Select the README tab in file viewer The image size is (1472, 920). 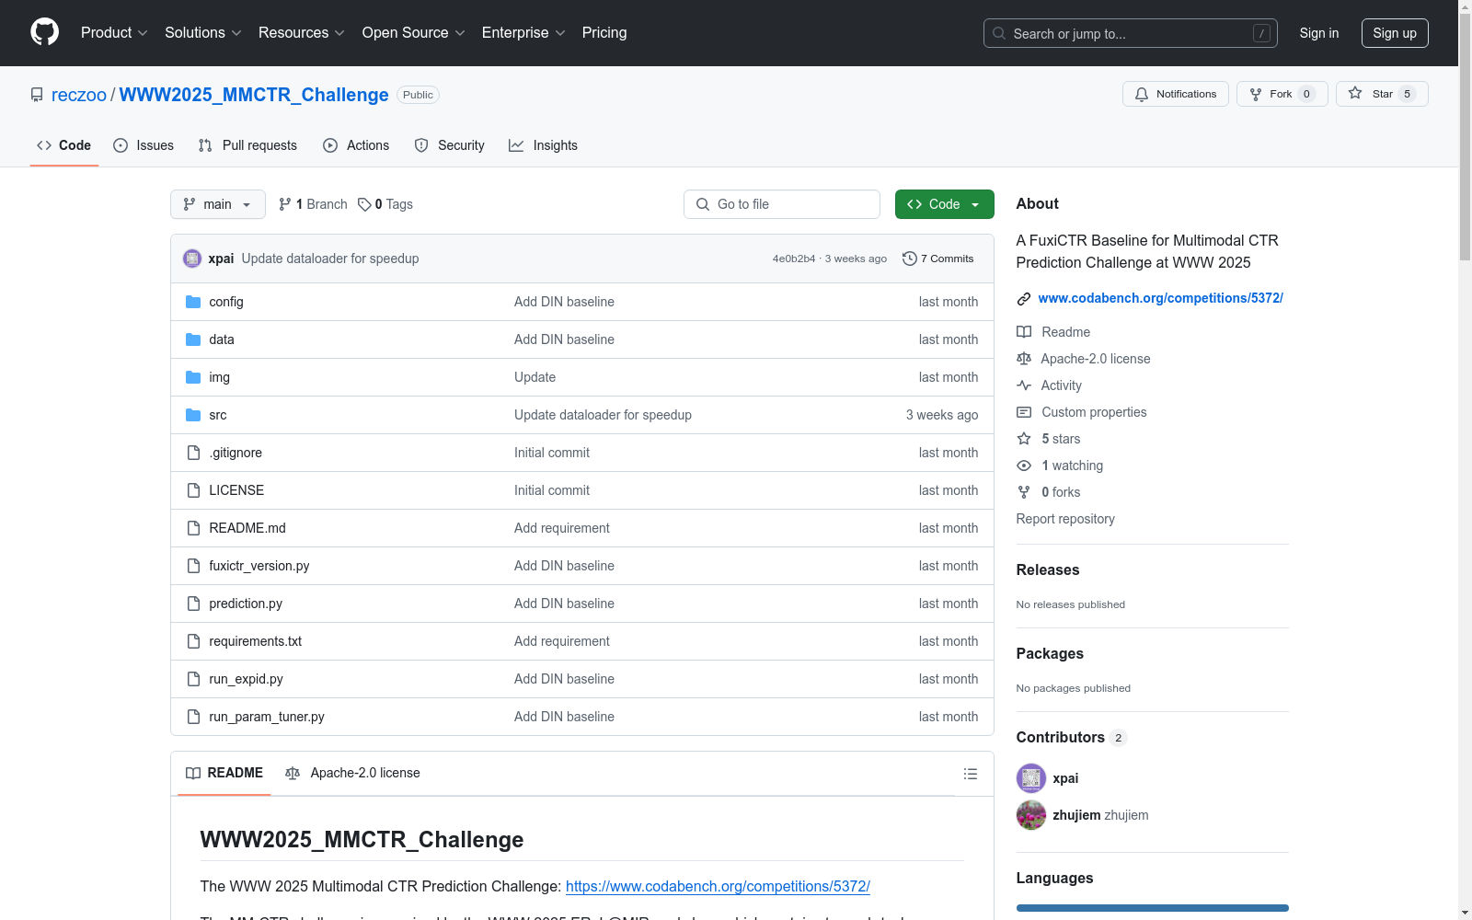[x=224, y=774]
